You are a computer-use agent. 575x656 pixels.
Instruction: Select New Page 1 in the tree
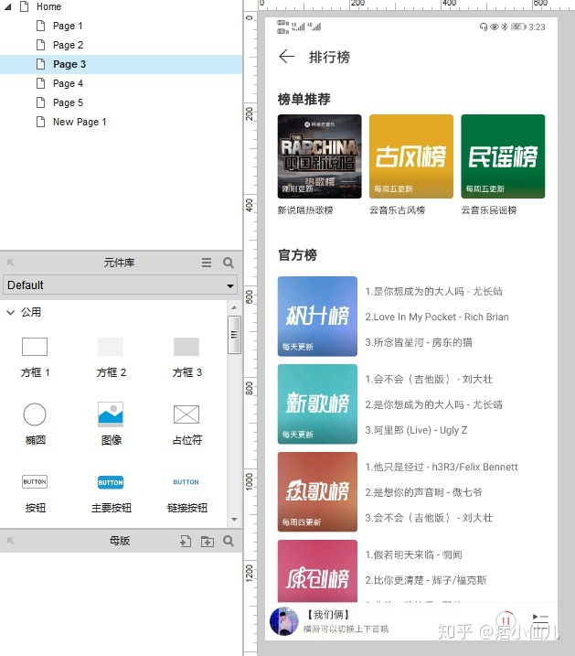tap(80, 123)
